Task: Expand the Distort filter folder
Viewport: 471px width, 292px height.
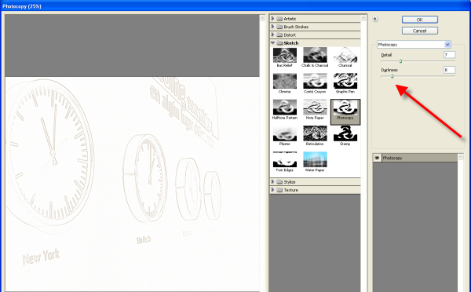Action: point(272,35)
